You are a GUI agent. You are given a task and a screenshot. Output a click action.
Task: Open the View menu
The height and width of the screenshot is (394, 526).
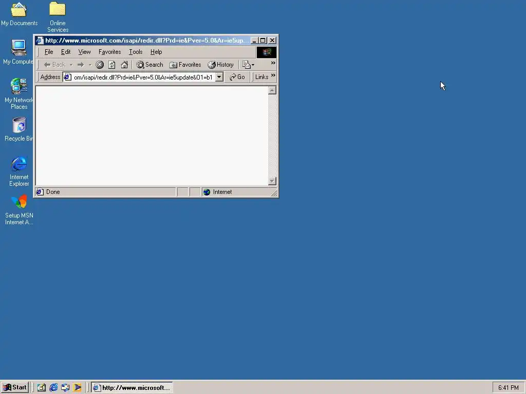coord(85,52)
